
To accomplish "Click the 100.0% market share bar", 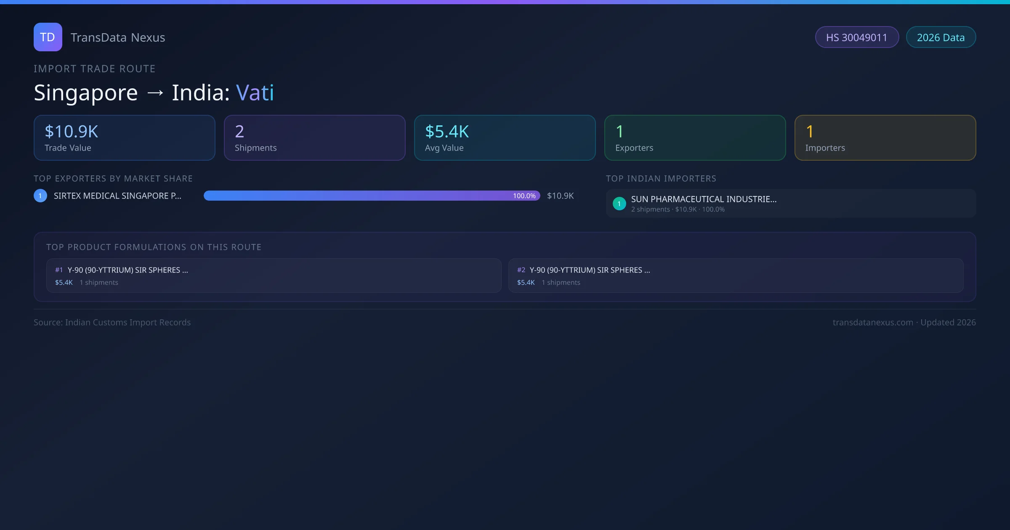I will point(372,196).
